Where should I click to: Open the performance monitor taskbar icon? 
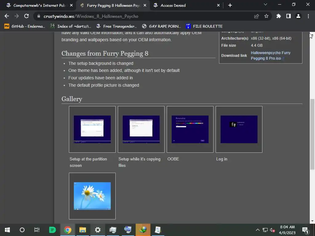tap(113, 230)
